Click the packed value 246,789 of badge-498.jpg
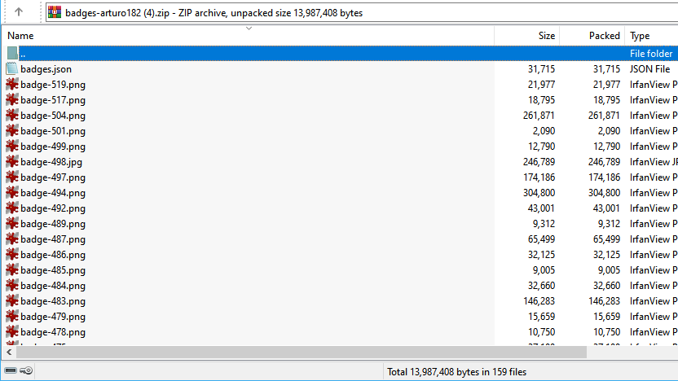Screen dimensions: 678x381 (x=604, y=162)
